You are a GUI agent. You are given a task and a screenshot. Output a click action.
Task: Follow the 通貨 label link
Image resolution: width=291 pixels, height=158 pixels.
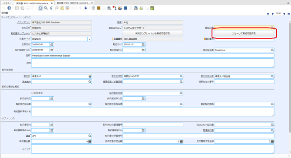point(28,136)
